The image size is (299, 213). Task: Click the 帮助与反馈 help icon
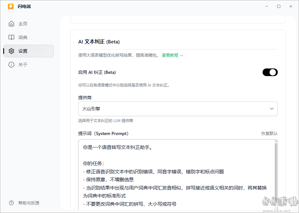pyautogui.click(x=11, y=203)
